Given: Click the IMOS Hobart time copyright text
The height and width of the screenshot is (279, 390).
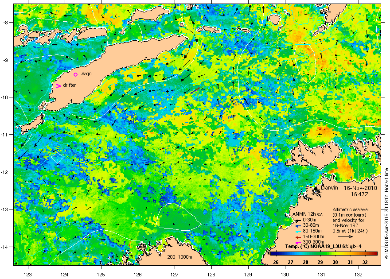Looking at the screenshot, I should click(386, 213).
